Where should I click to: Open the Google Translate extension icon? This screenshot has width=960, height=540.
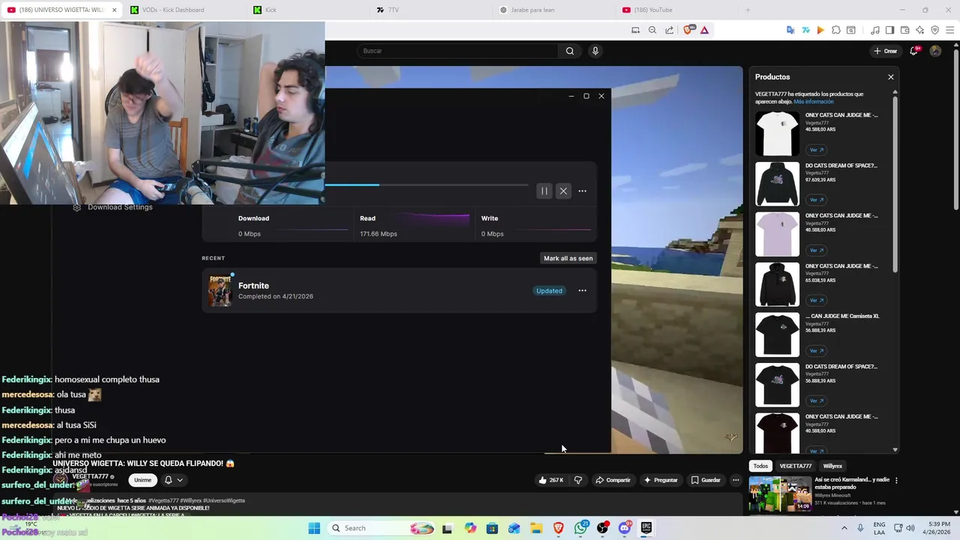(x=790, y=30)
